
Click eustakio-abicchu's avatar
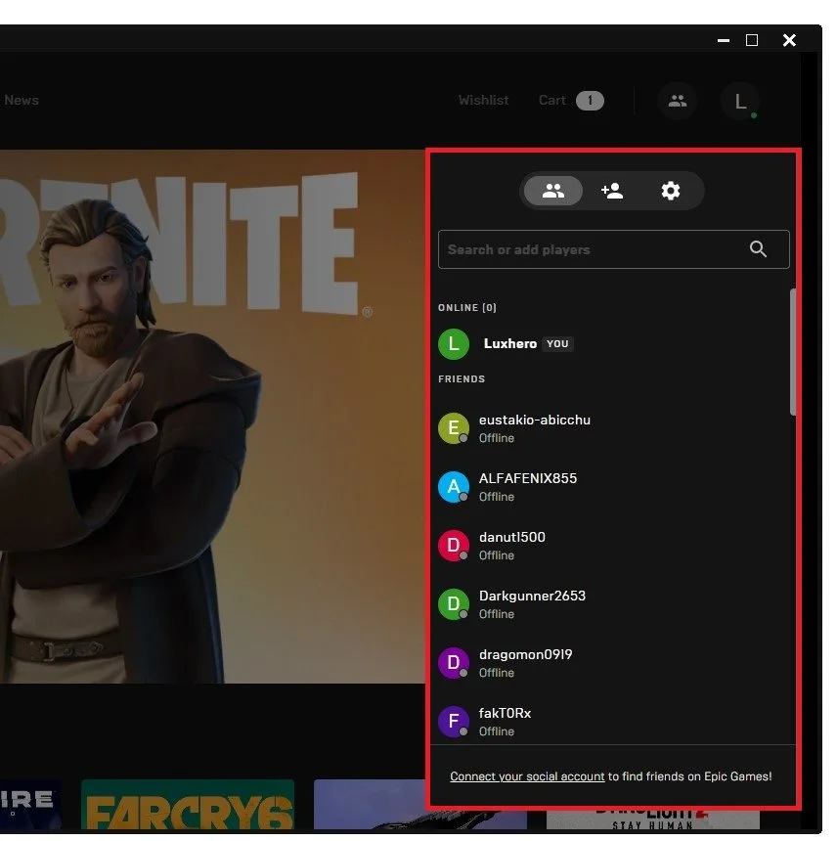pos(453,427)
